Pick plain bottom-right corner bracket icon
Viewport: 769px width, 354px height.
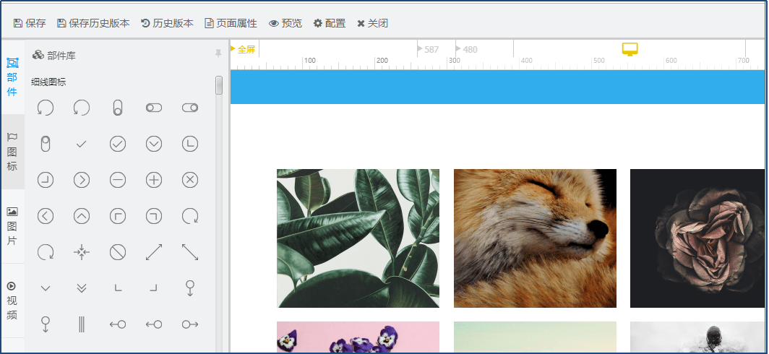click(153, 288)
